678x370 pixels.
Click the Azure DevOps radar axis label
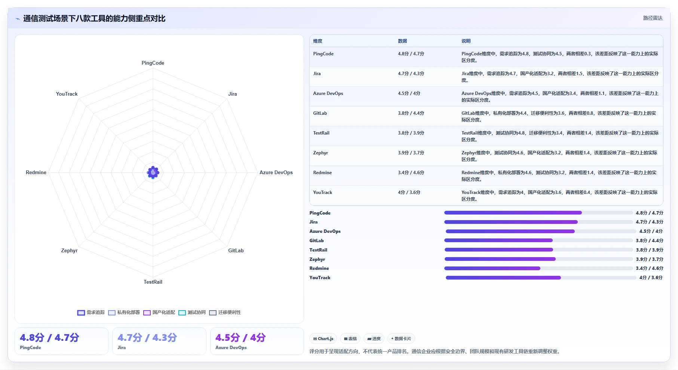276,172
